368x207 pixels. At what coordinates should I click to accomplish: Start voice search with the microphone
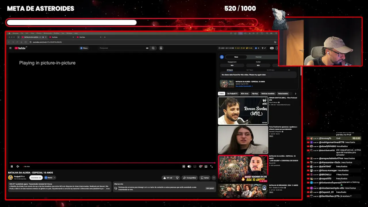[x=161, y=48]
